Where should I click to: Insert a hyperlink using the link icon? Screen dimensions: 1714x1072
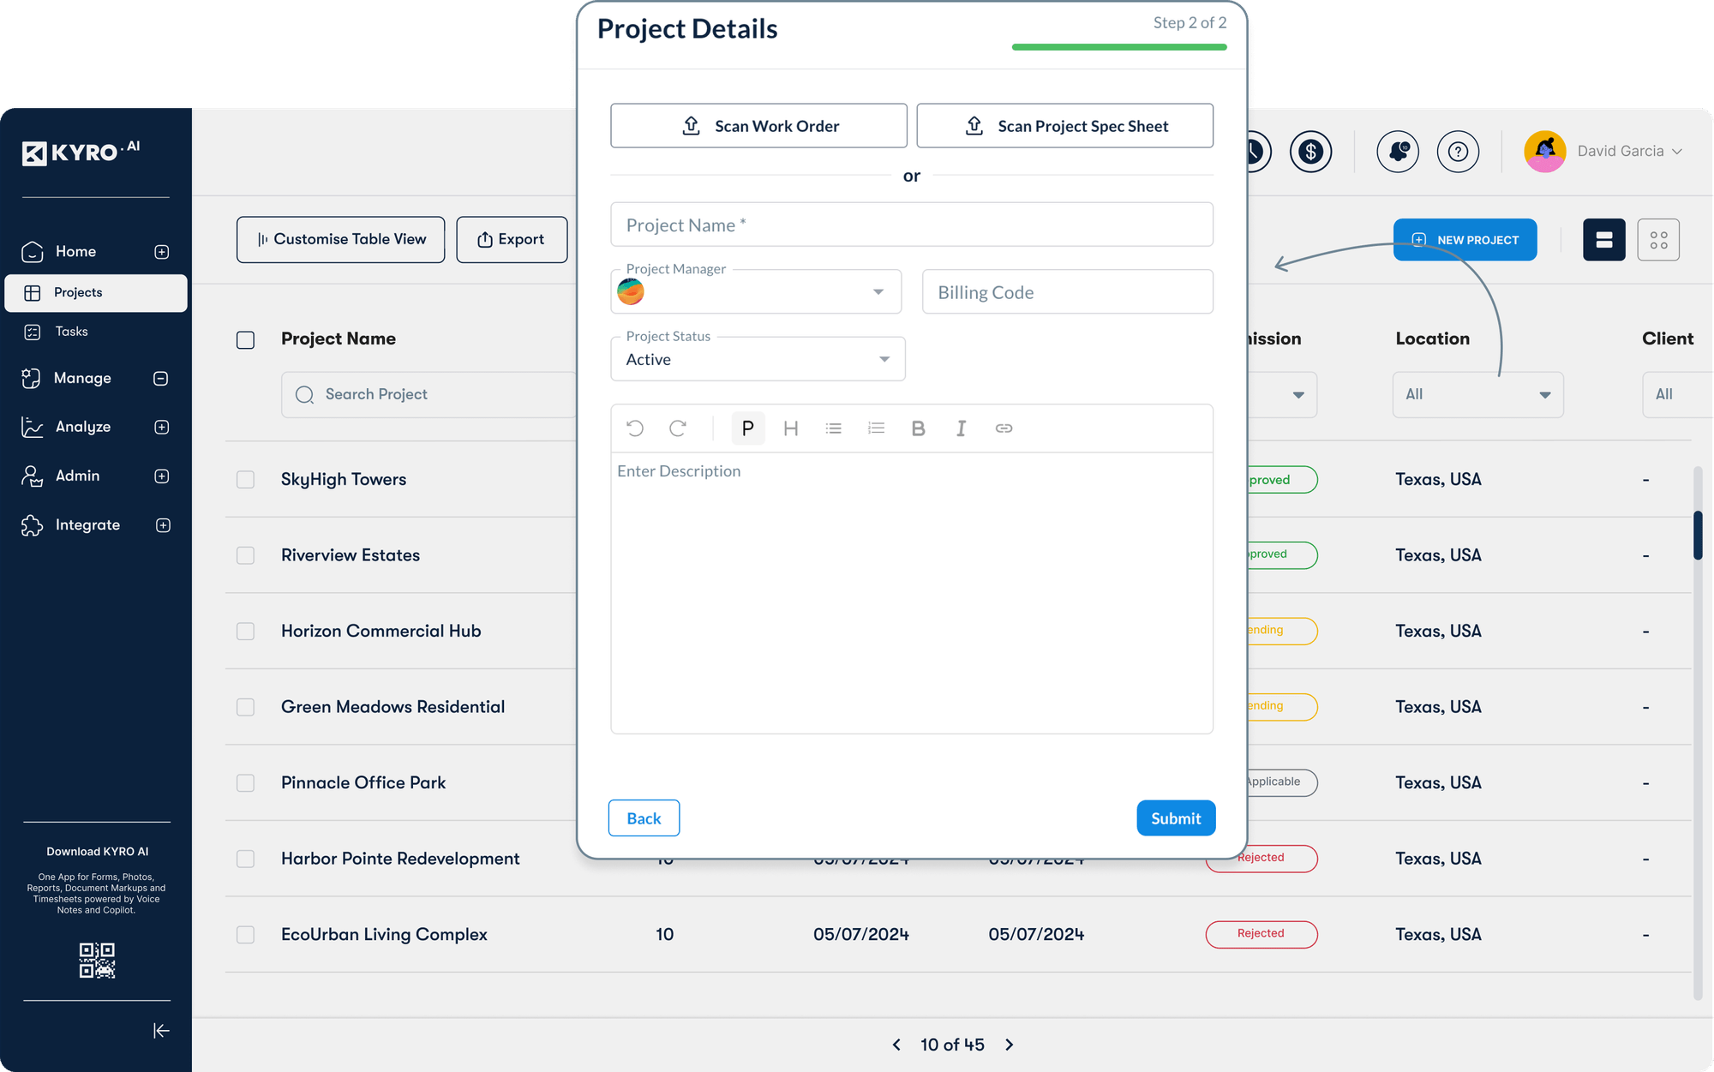[x=1004, y=428]
